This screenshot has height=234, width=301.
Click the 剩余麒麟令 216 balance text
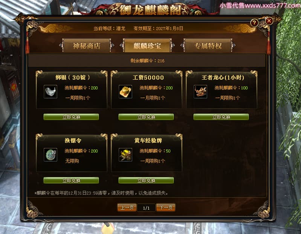(x=147, y=61)
